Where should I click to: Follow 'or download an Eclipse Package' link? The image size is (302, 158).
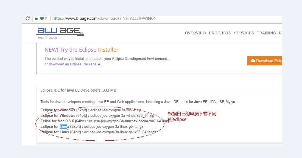71,64
